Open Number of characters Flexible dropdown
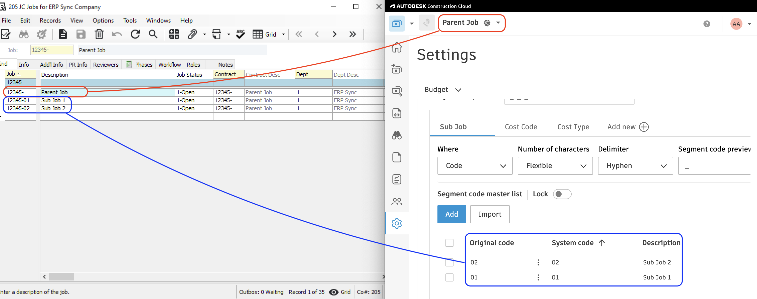The width and height of the screenshot is (757, 299). 555,166
